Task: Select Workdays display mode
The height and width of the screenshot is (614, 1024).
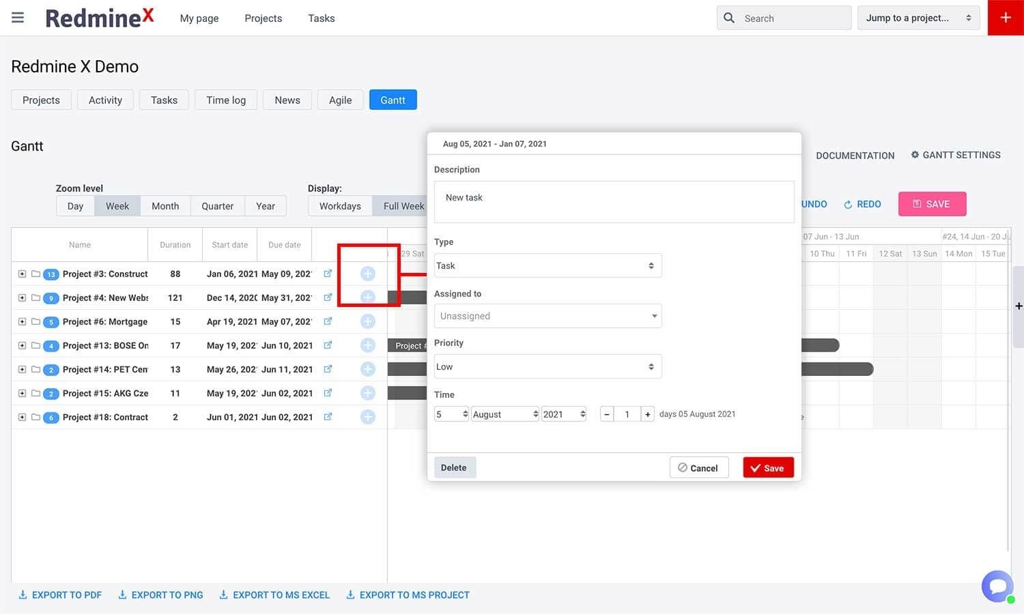Action: tap(339, 205)
